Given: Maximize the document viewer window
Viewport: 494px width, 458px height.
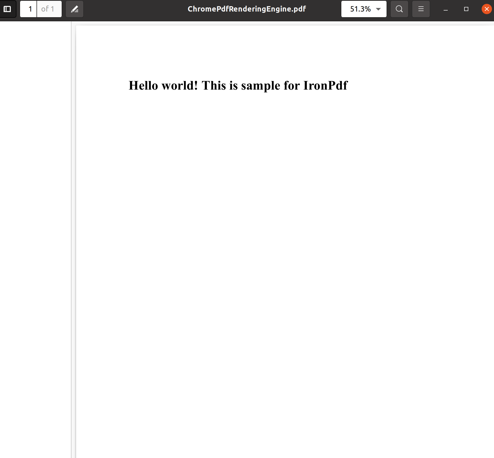Looking at the screenshot, I should [466, 9].
